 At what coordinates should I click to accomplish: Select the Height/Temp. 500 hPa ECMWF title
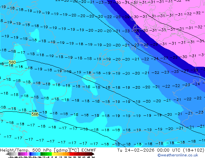coord(48,150)
